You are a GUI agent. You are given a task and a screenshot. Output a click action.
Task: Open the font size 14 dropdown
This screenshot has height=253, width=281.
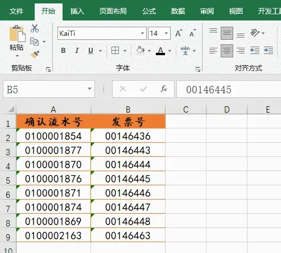point(166,33)
